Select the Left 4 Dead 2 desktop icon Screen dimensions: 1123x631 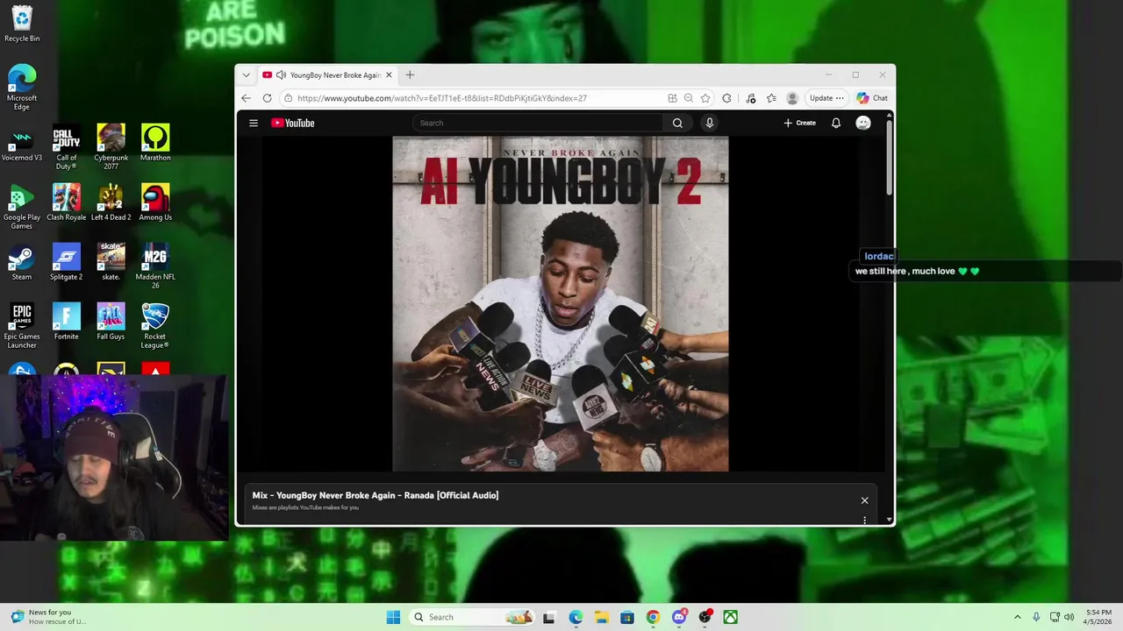[x=111, y=202]
